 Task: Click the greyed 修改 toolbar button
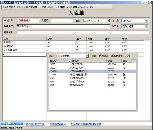pyautogui.click(x=50, y=7)
